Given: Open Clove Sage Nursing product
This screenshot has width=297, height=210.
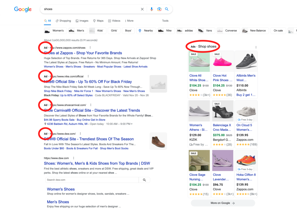Looking at the screenshot, I should [x=197, y=177].
